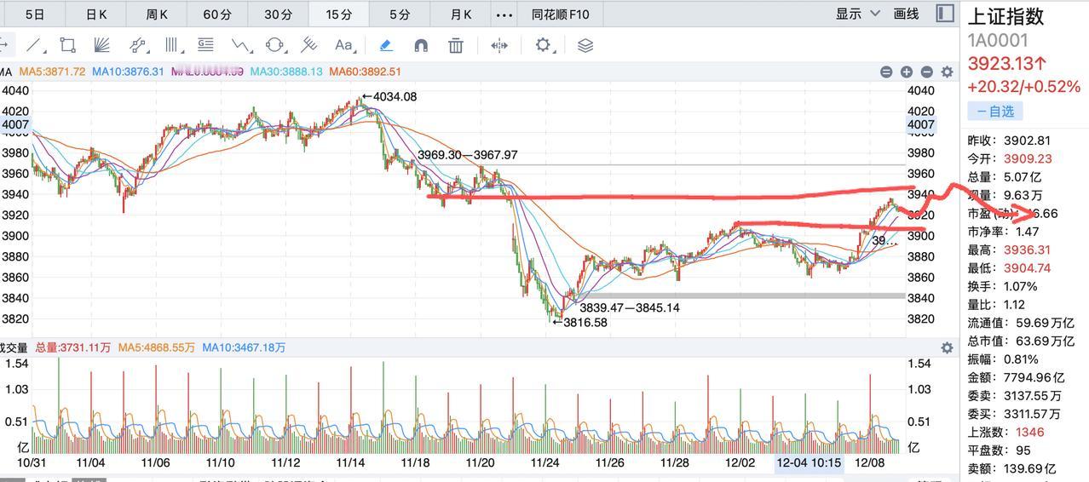The width and height of the screenshot is (1089, 482).
Task: Switch to the 5日 chart tab
Action: point(35,14)
